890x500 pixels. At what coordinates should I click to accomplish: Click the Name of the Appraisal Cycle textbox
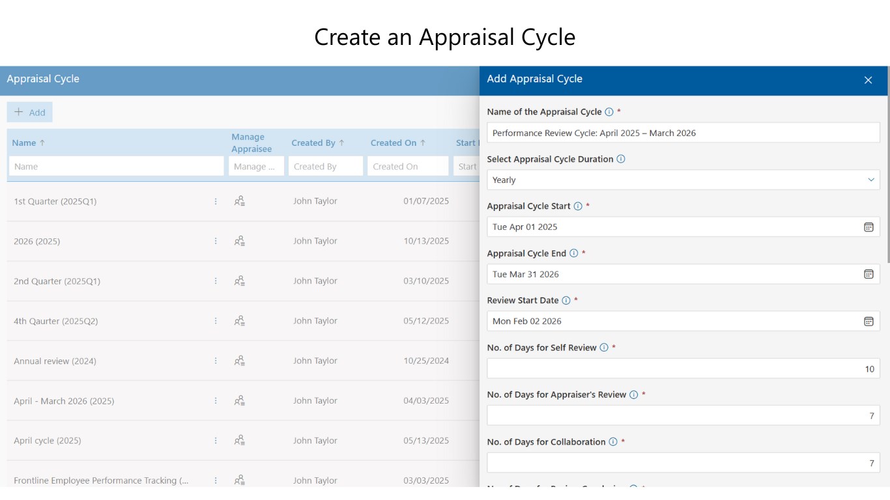(683, 133)
